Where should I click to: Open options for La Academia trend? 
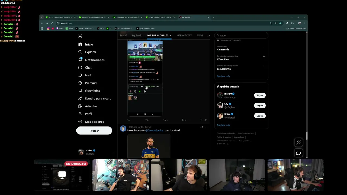pos(264,66)
